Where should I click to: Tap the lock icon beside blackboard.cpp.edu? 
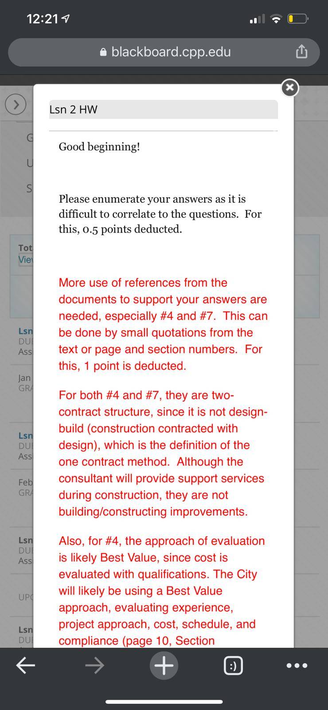coord(103,52)
